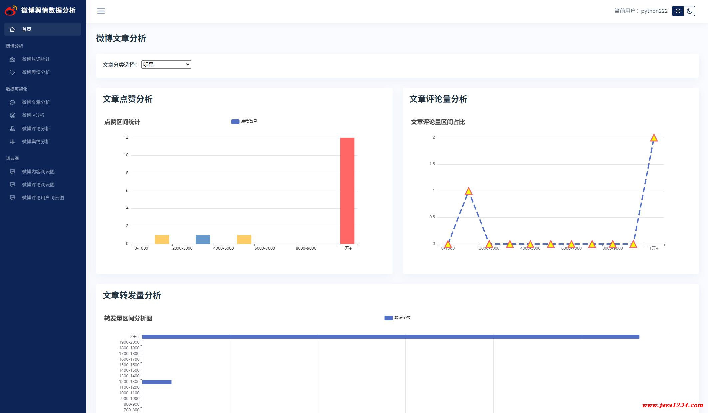Image resolution: width=708 pixels, height=413 pixels.
Task: Open 微博评论用户词云图 menu item
Action: [43, 198]
